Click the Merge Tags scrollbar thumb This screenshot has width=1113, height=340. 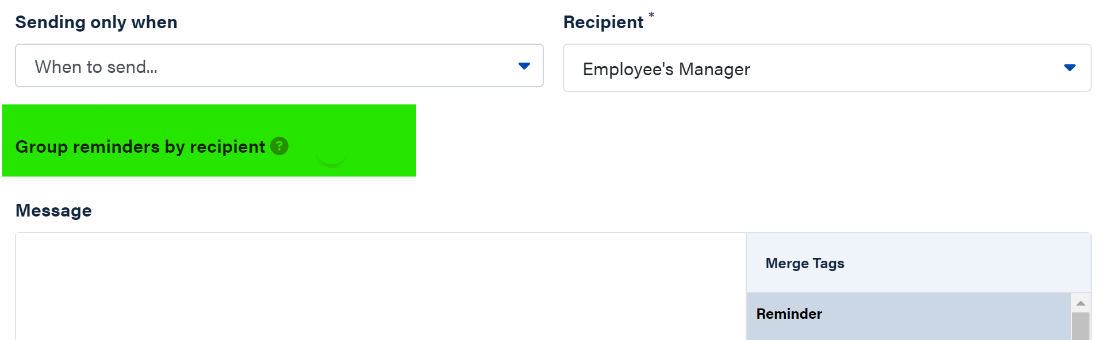pos(1081,326)
